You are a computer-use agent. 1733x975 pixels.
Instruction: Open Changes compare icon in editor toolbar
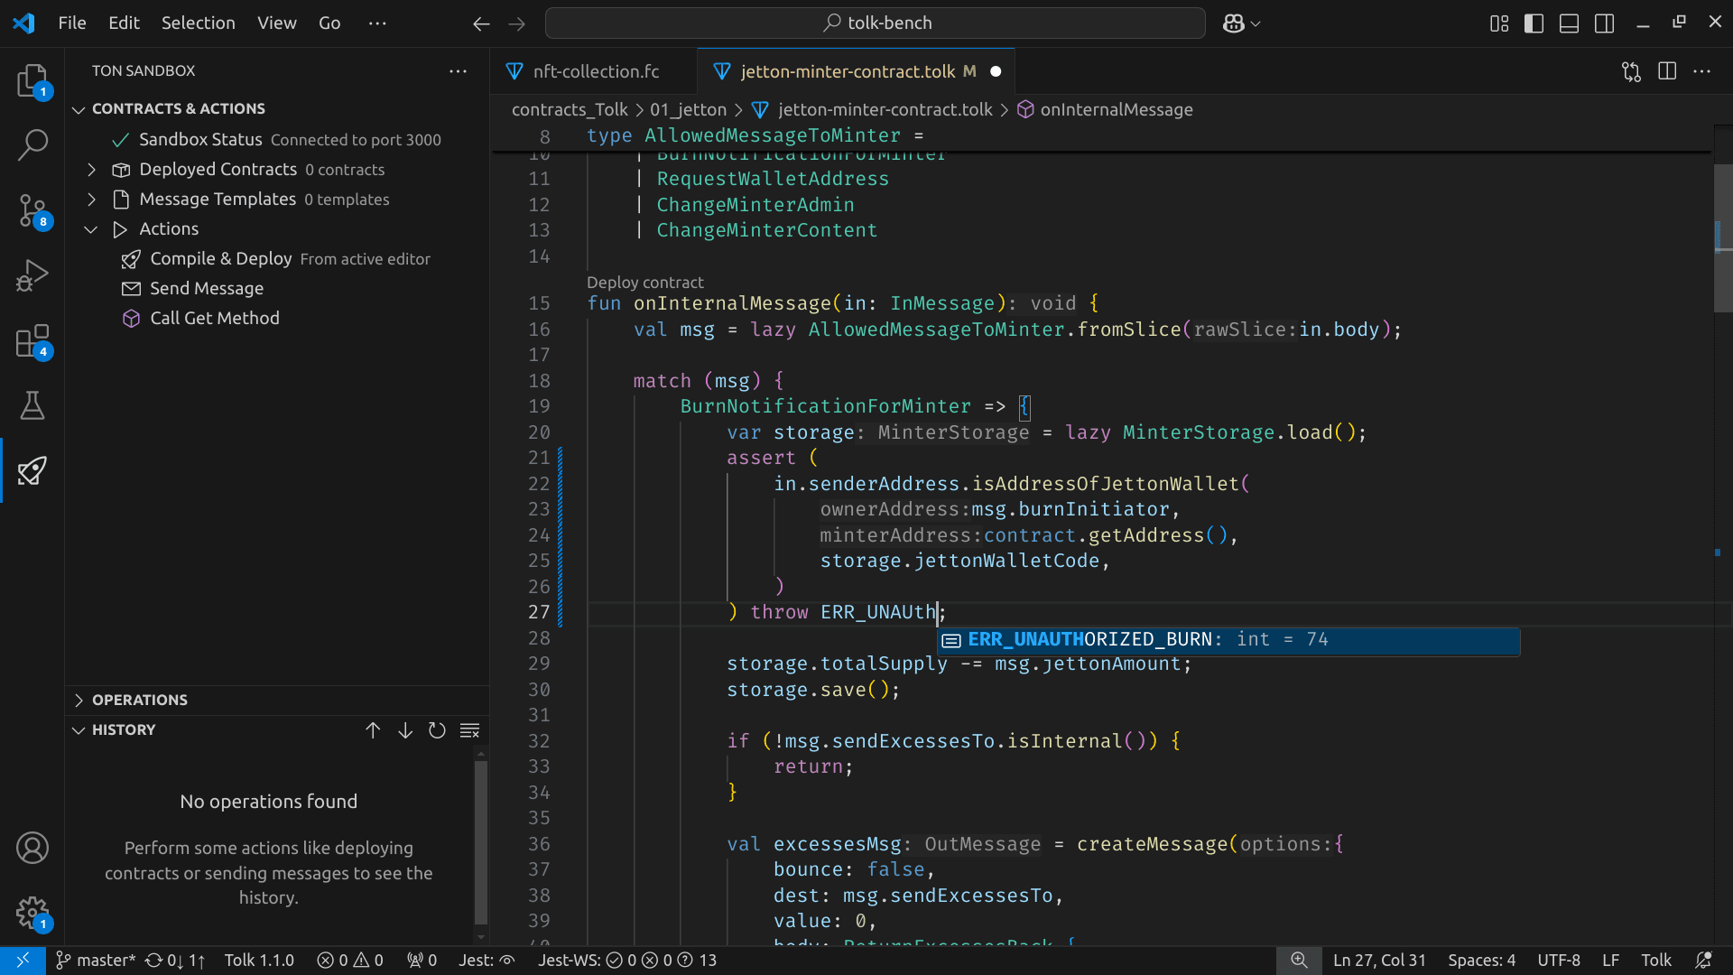coord(1631,71)
